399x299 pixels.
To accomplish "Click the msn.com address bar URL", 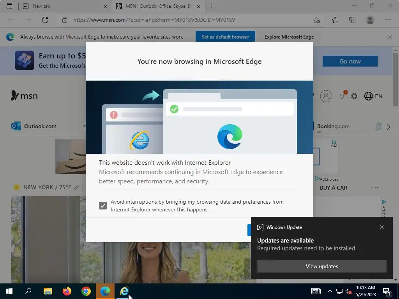I will click(x=154, y=20).
